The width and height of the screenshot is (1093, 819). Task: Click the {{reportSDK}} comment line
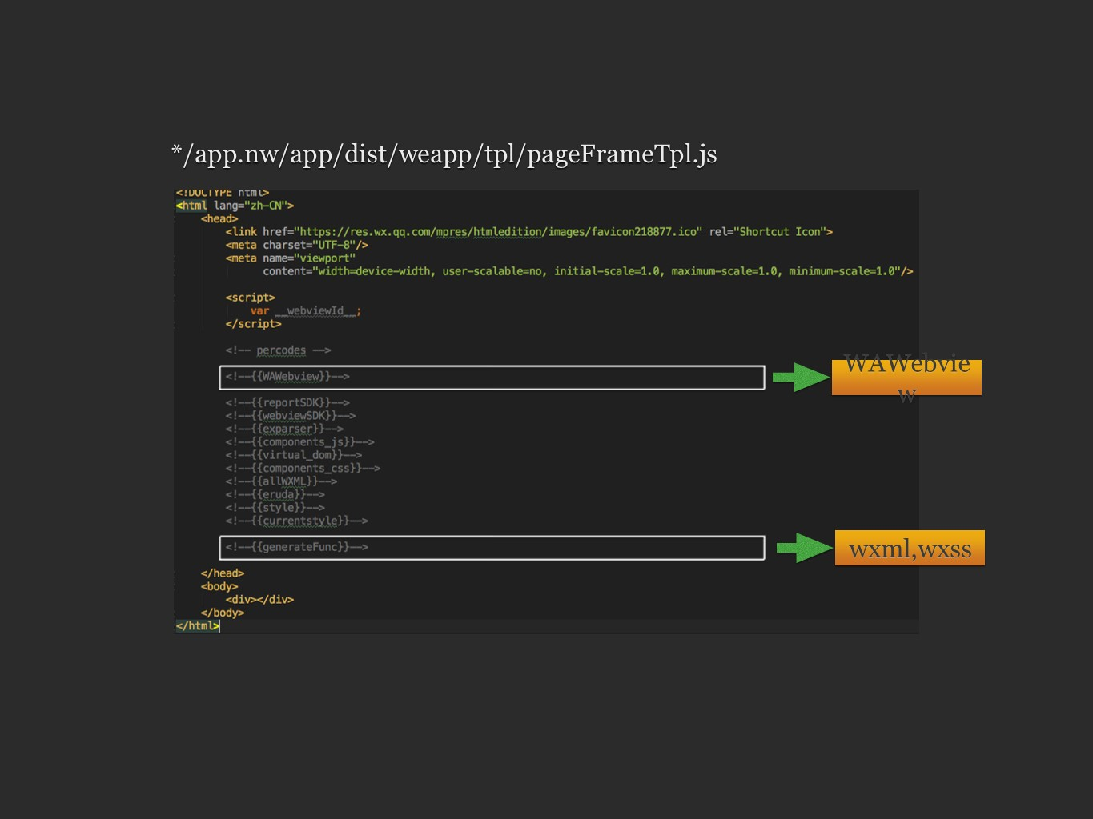287,403
